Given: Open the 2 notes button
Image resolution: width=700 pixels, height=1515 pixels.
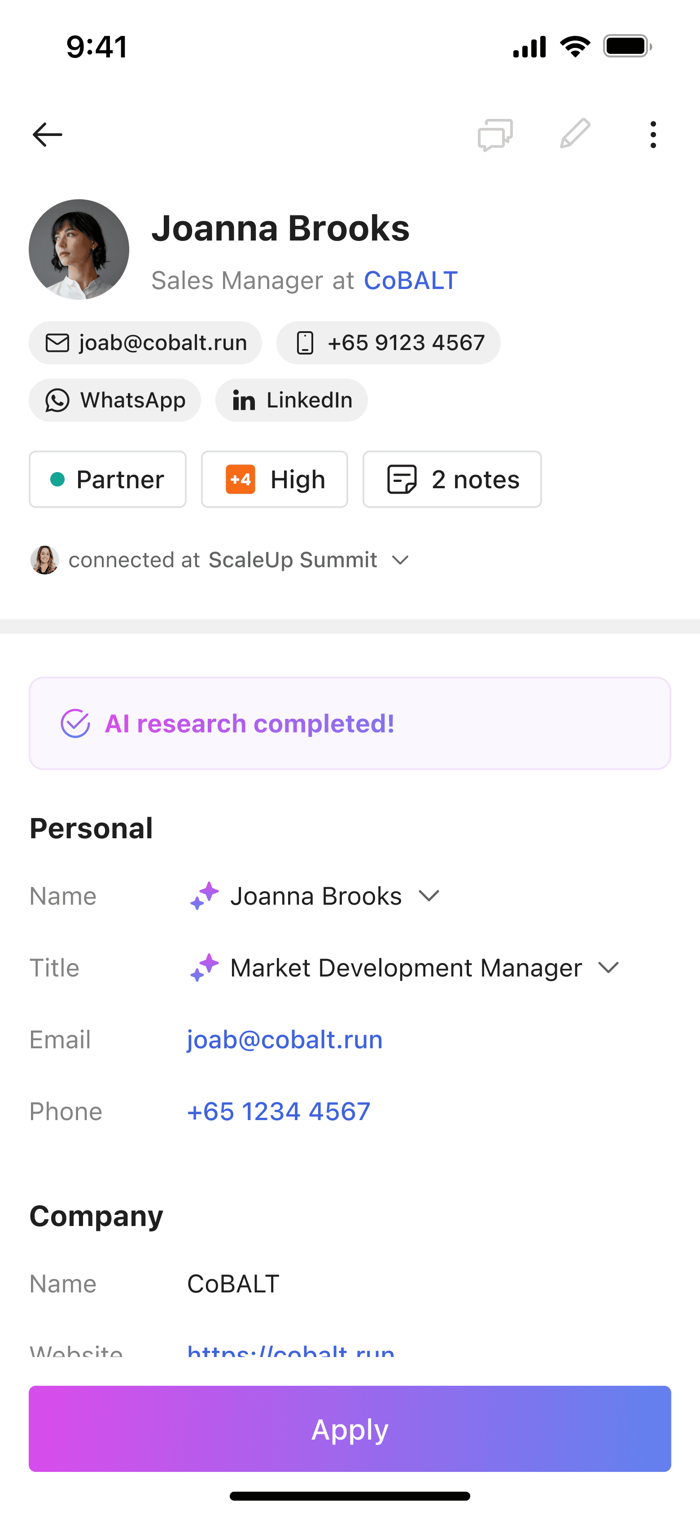Looking at the screenshot, I should coord(452,479).
